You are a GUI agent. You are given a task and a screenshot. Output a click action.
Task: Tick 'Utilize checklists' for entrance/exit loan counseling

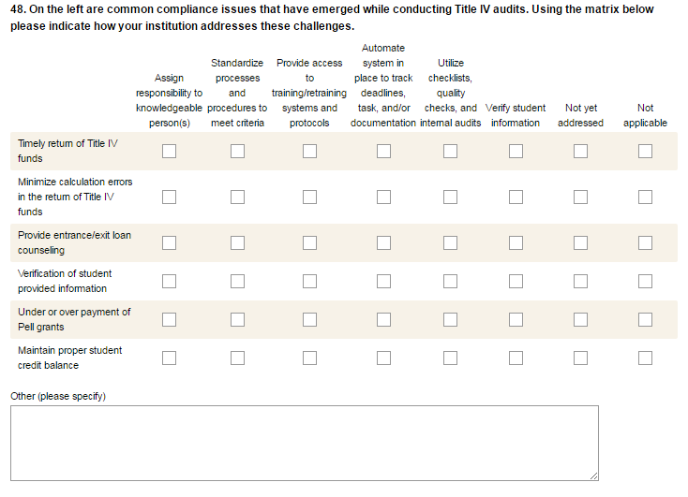[x=450, y=243]
